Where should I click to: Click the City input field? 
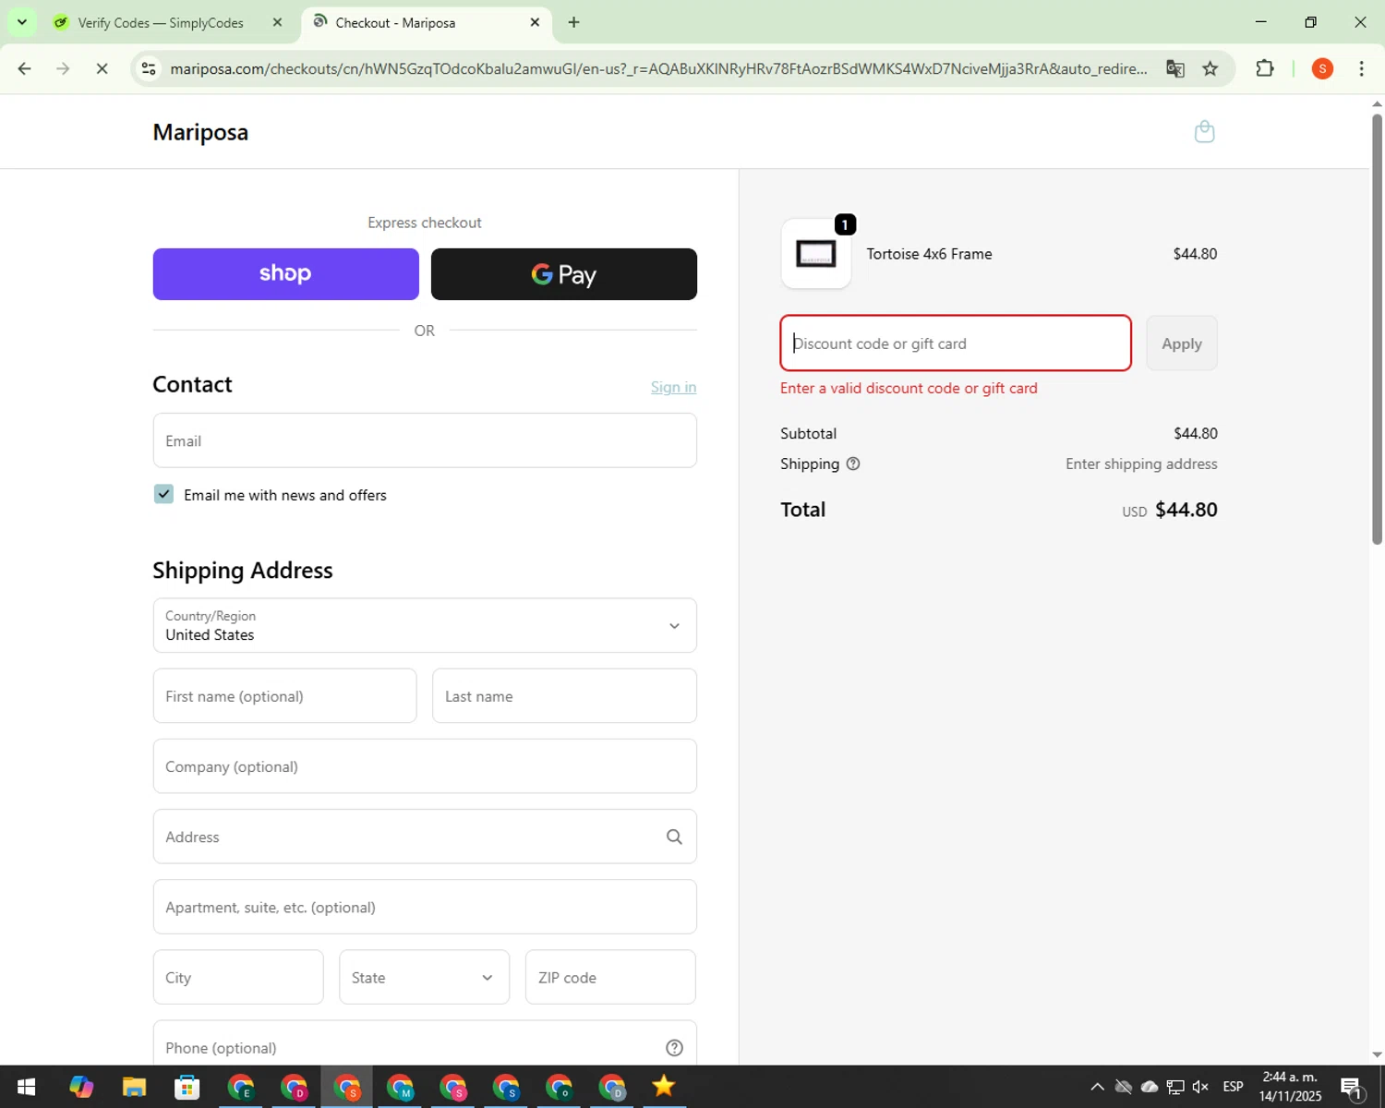pyautogui.click(x=238, y=977)
